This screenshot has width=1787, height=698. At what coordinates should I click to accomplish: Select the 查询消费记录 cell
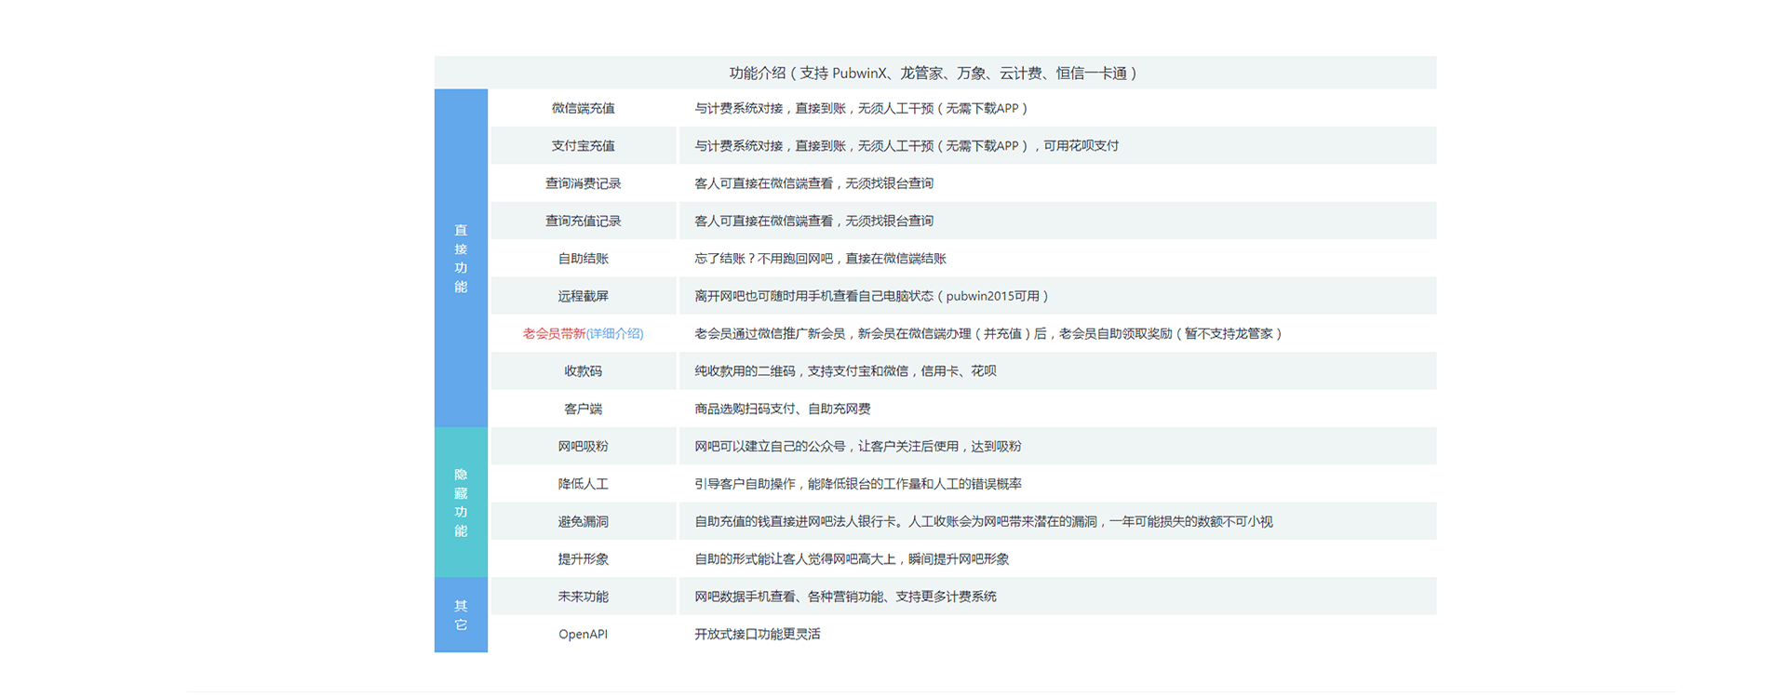click(584, 183)
